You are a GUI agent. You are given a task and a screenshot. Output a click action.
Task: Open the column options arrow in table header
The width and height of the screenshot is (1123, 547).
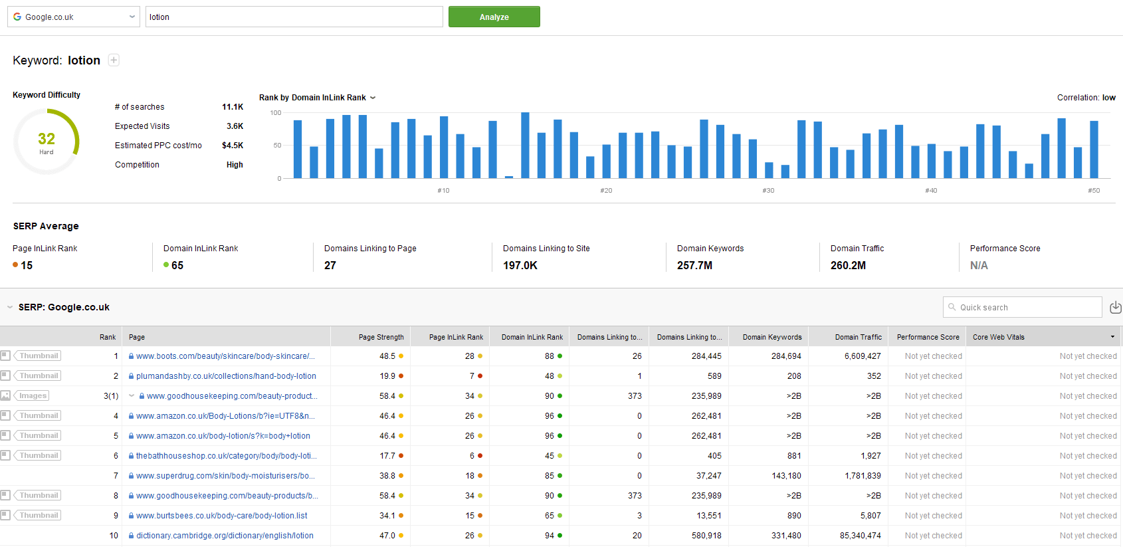click(1113, 337)
